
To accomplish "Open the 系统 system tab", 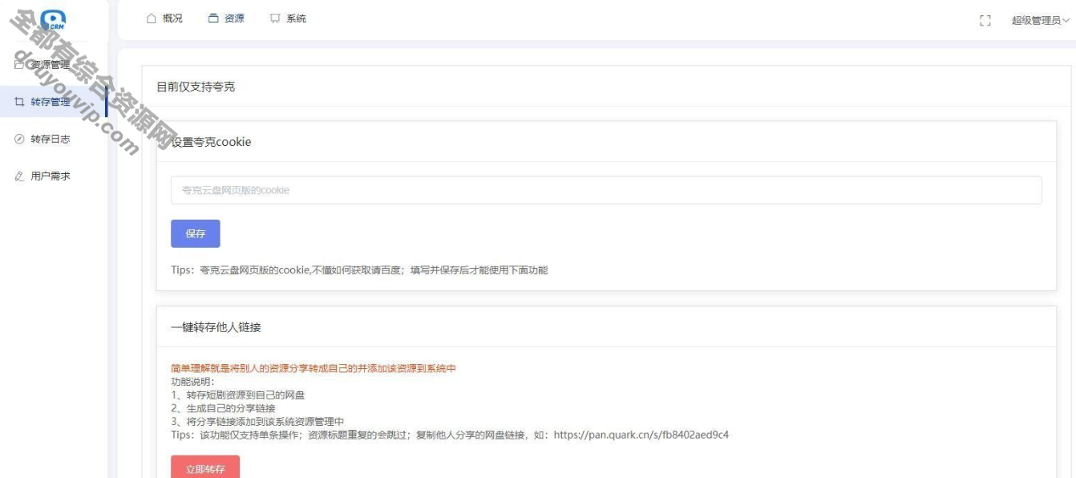I will click(288, 18).
